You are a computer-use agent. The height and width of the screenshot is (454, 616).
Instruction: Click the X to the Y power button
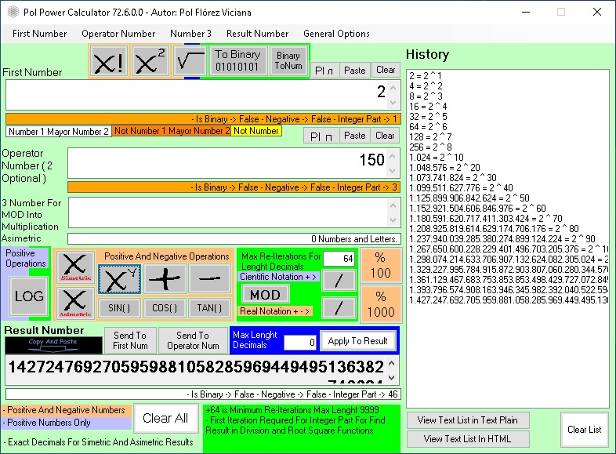119,278
